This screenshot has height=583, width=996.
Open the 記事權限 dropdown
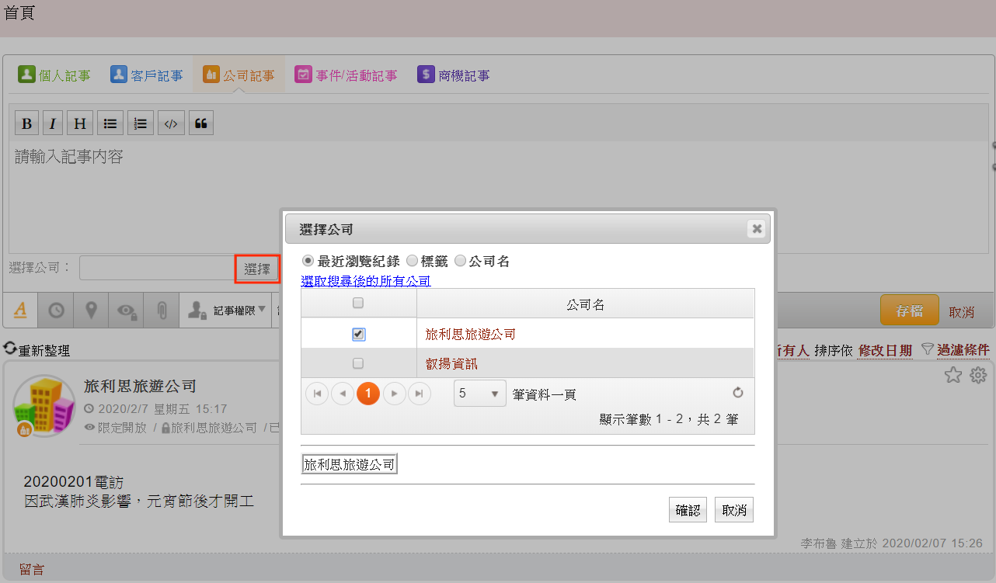pyautogui.click(x=228, y=310)
